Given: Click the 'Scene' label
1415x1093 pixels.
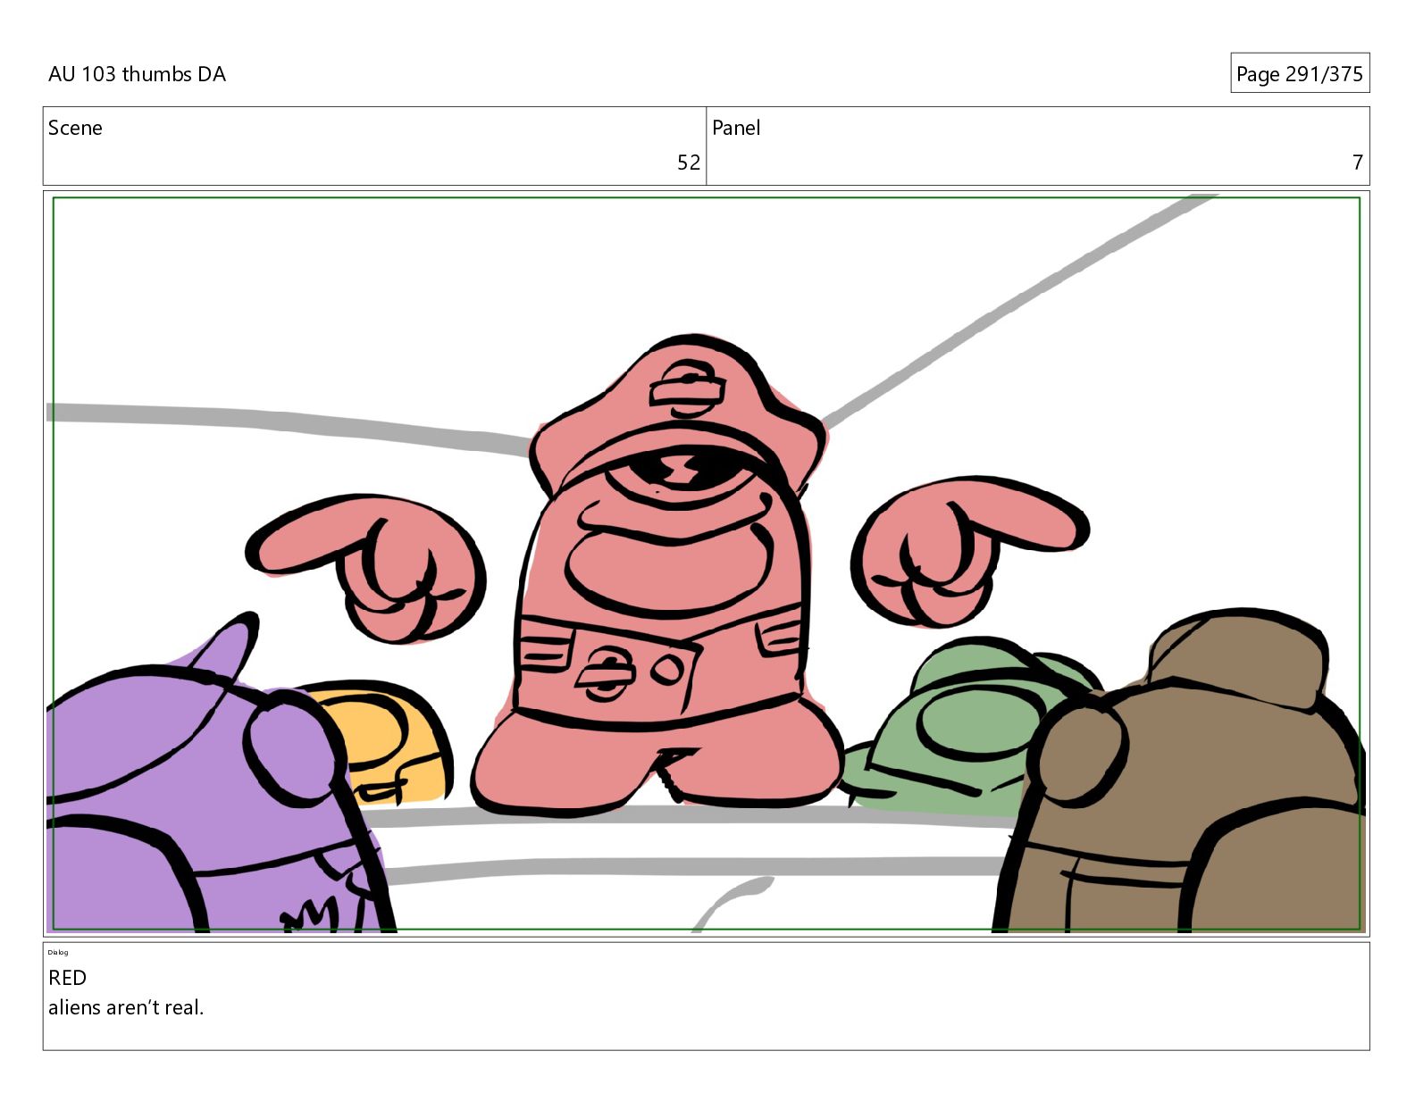Looking at the screenshot, I should [75, 128].
